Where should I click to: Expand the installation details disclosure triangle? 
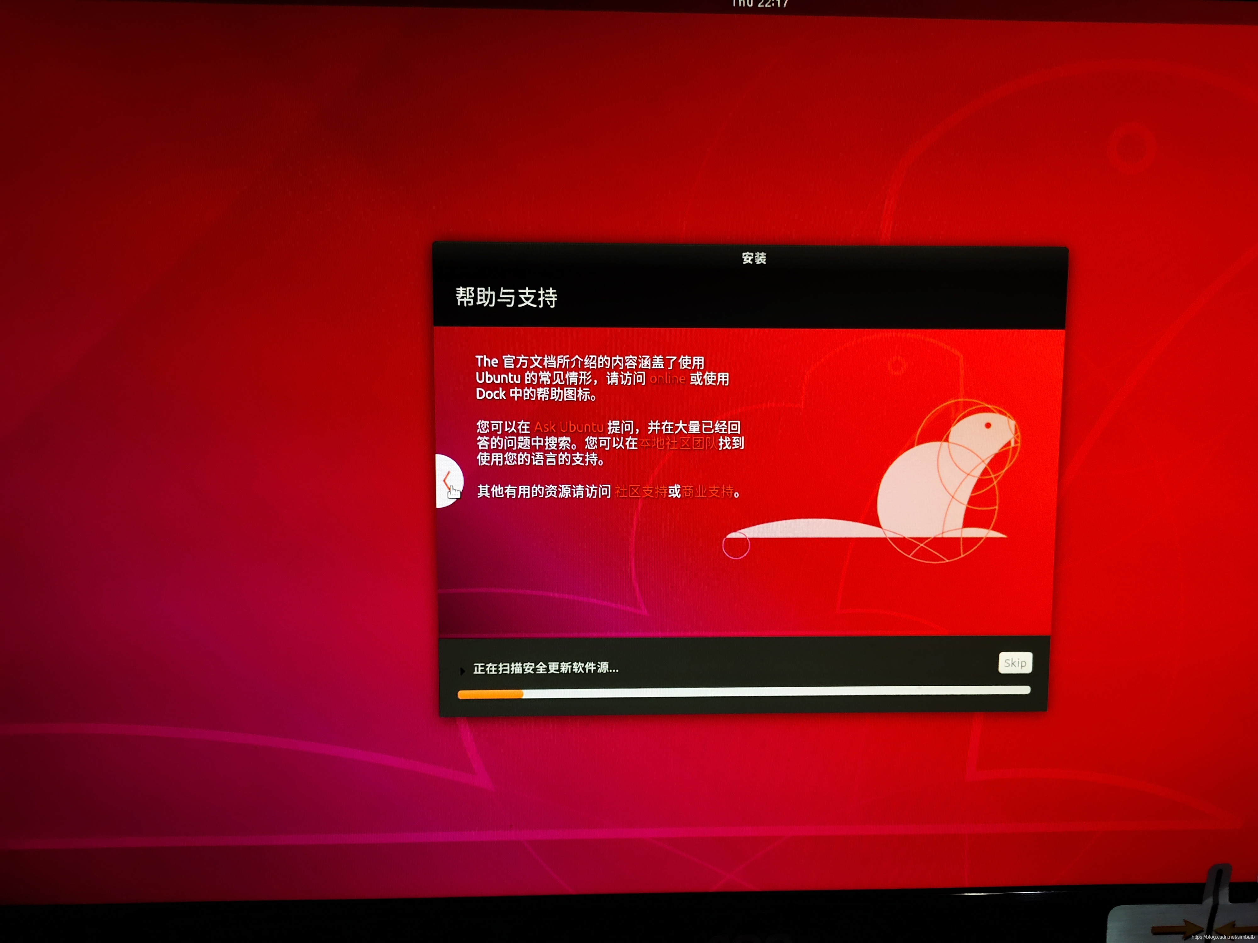click(462, 671)
